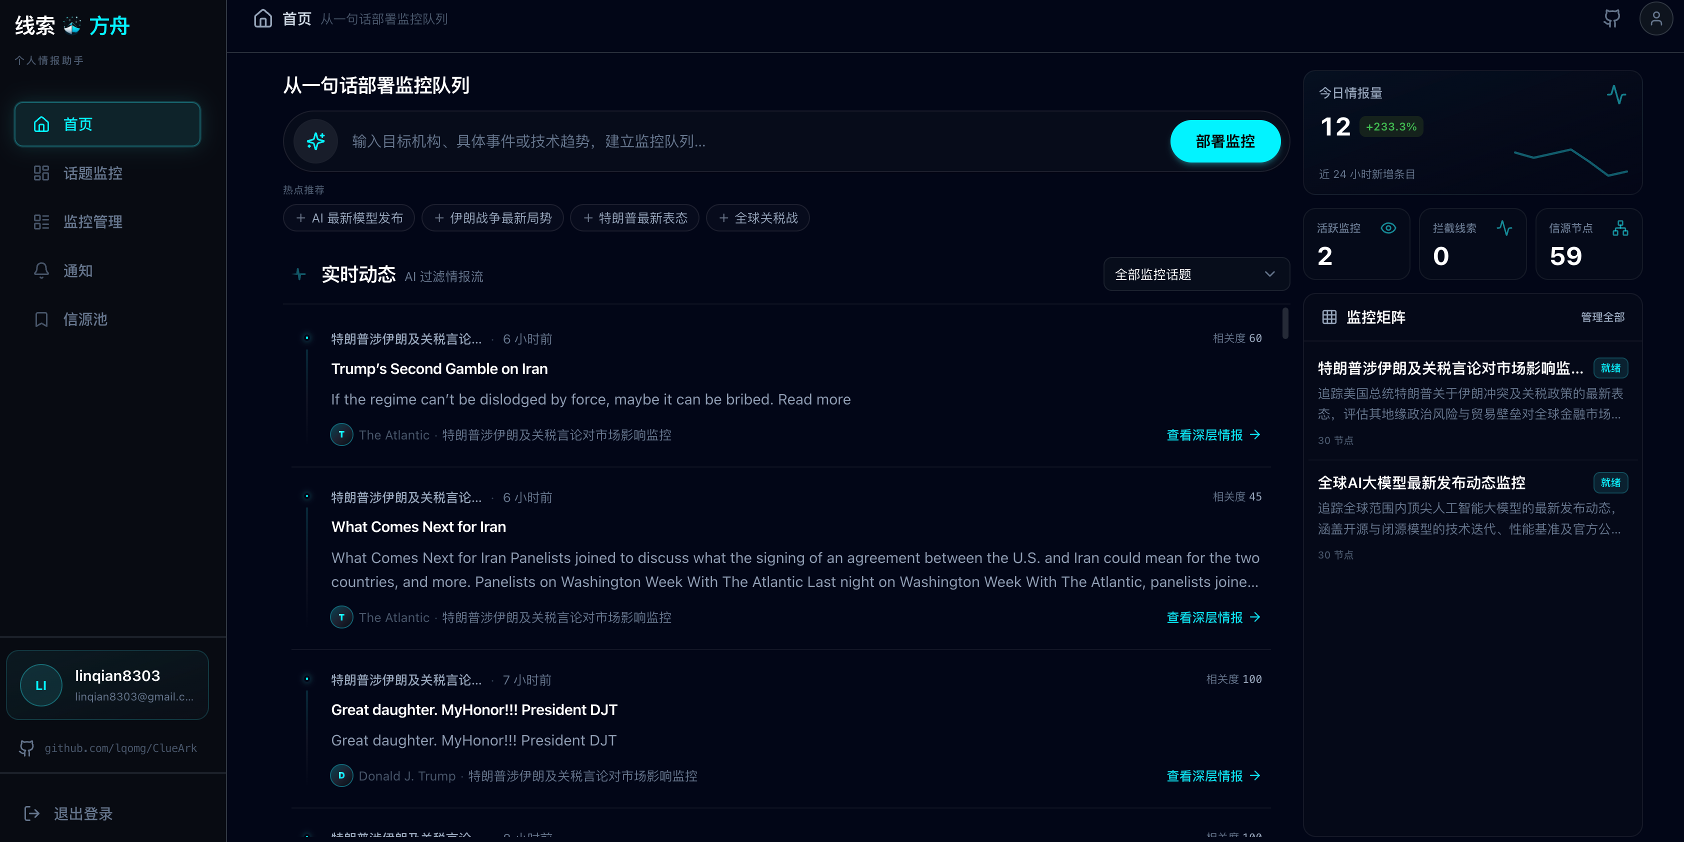This screenshot has height=842, width=1684.
Task: Open 查看深层情报 for Trump's Second Gamble
Action: tap(1213, 434)
